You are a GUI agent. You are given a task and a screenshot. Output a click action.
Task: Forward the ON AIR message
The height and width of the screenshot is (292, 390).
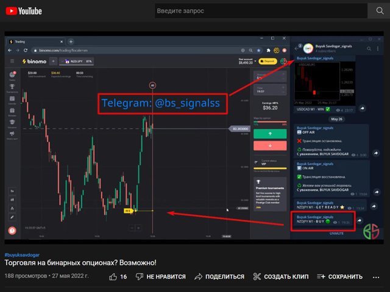pyautogui.click(x=377, y=192)
